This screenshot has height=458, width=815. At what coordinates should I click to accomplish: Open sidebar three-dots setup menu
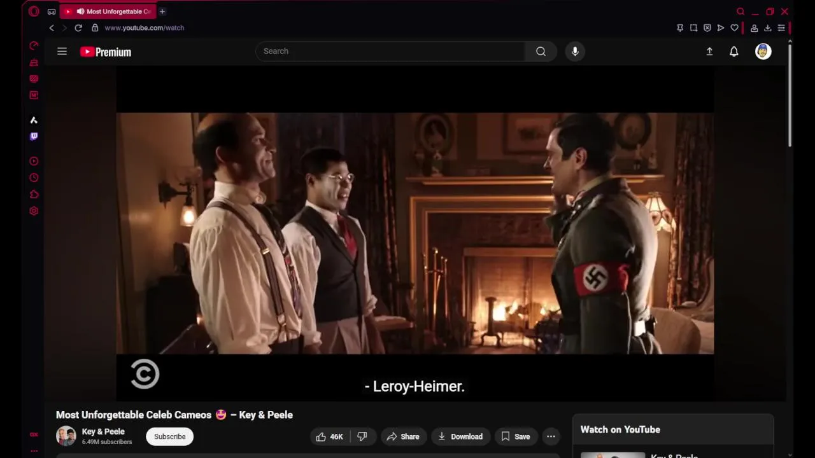coord(34,451)
